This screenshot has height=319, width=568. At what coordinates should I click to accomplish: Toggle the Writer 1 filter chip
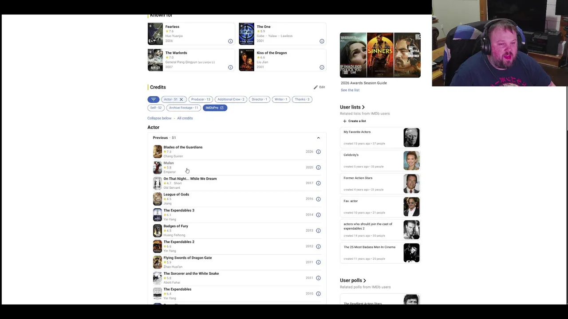click(281, 99)
